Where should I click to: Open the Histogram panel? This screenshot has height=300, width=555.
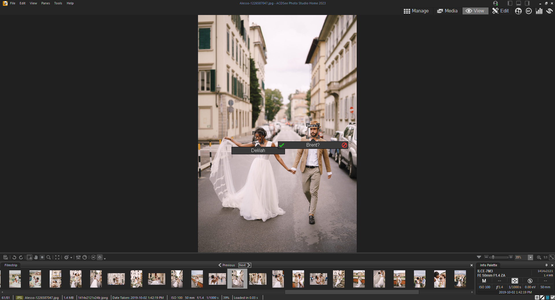pos(539,11)
